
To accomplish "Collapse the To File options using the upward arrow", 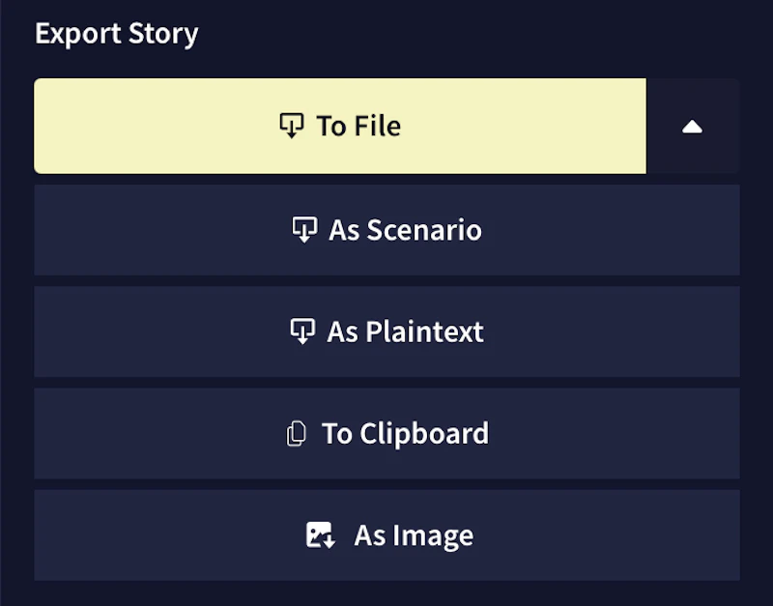I will click(693, 126).
